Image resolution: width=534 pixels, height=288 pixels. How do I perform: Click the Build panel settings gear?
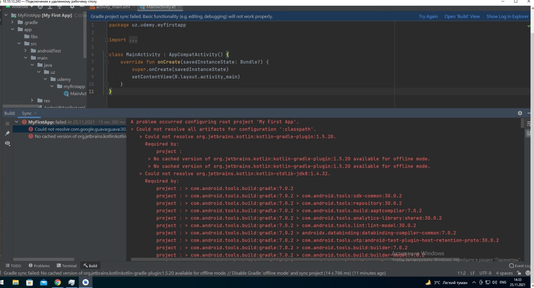[x=520, y=113]
